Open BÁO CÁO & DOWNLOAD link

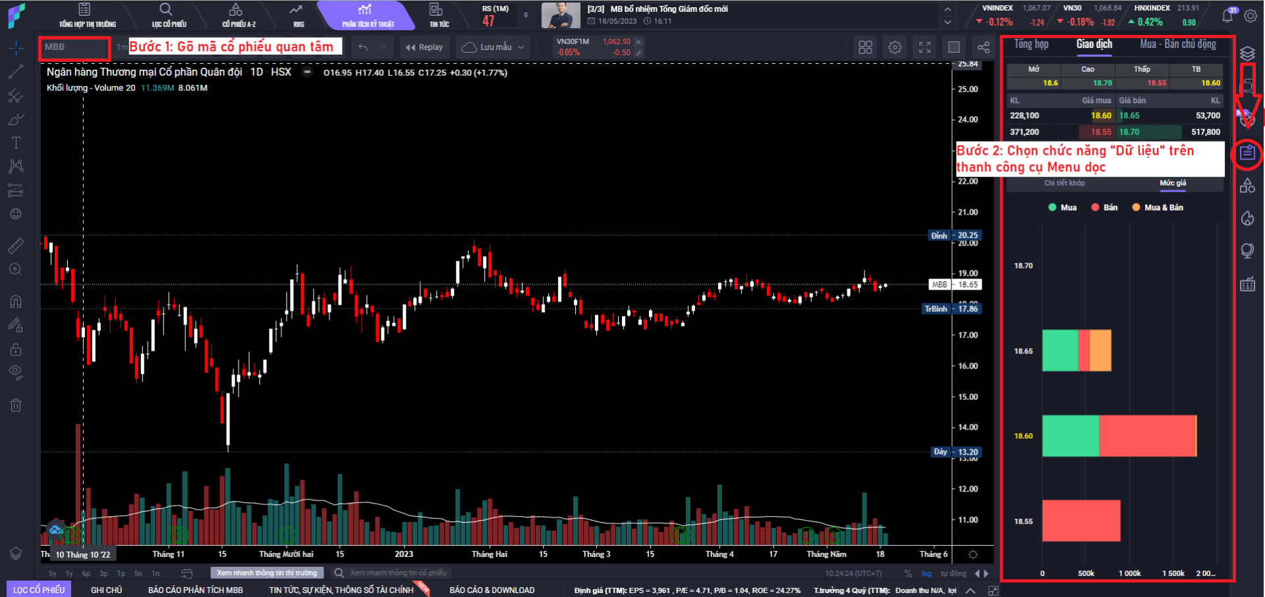492,590
